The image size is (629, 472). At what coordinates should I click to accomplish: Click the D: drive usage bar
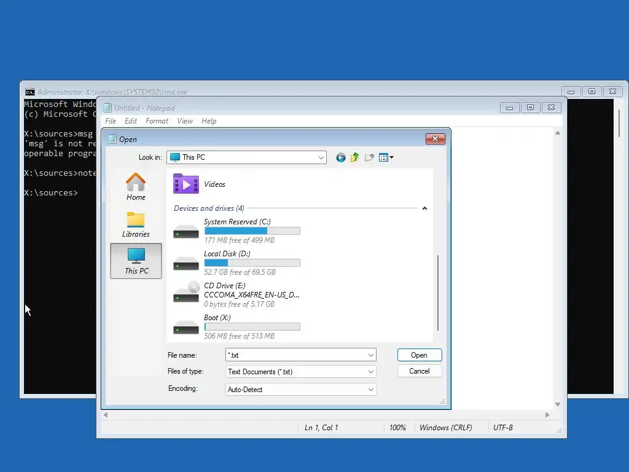coord(252,263)
